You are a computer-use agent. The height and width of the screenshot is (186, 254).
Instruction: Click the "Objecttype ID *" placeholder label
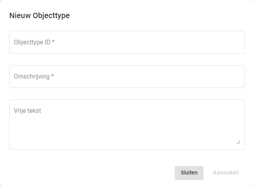tap(34, 42)
